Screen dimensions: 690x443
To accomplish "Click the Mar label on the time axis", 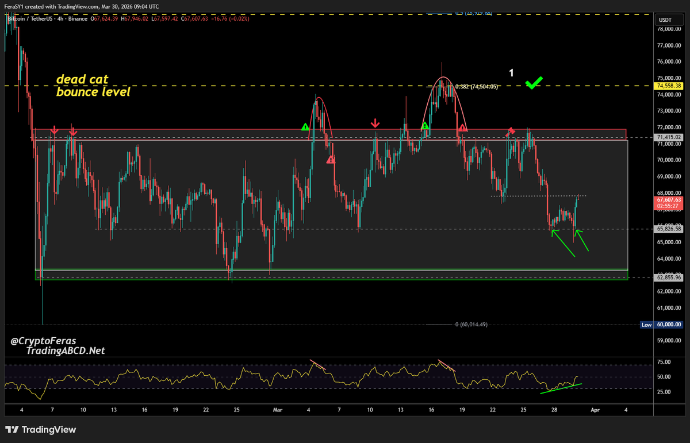I will [x=278, y=410].
